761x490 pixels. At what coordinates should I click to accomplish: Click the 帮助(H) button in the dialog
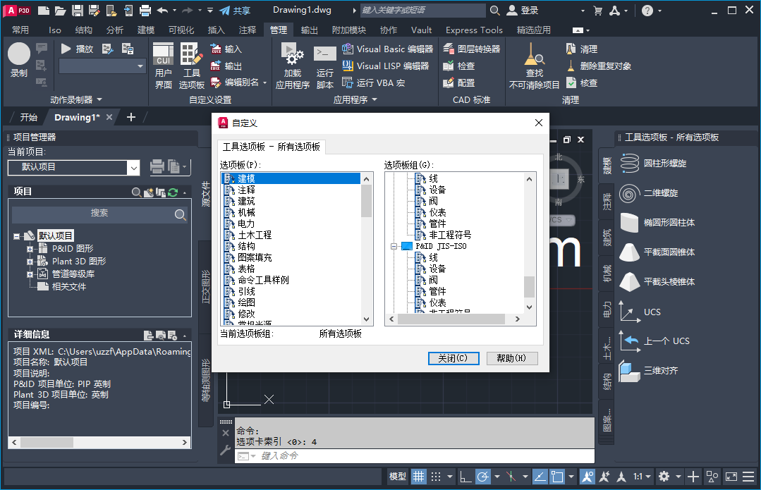tap(513, 357)
